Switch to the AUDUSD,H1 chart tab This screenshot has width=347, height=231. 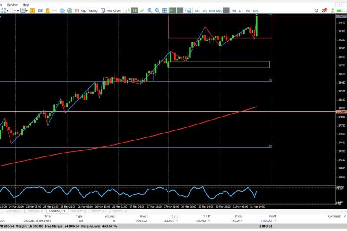pos(14,211)
